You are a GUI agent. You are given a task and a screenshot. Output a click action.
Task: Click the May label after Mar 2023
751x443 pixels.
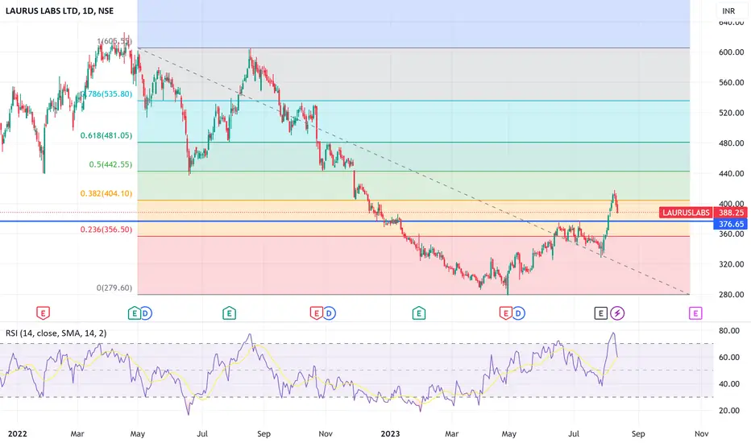click(508, 433)
